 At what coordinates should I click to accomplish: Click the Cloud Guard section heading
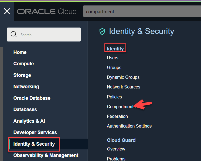coord(121,140)
